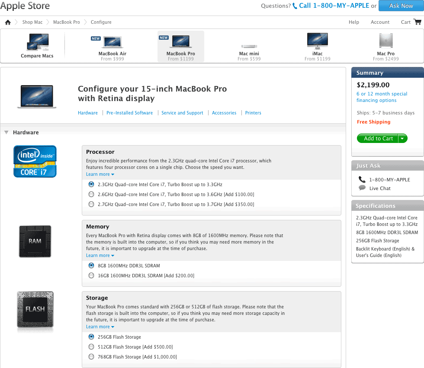Select 2.6GHz Quad-core processor option

[x=91, y=194]
